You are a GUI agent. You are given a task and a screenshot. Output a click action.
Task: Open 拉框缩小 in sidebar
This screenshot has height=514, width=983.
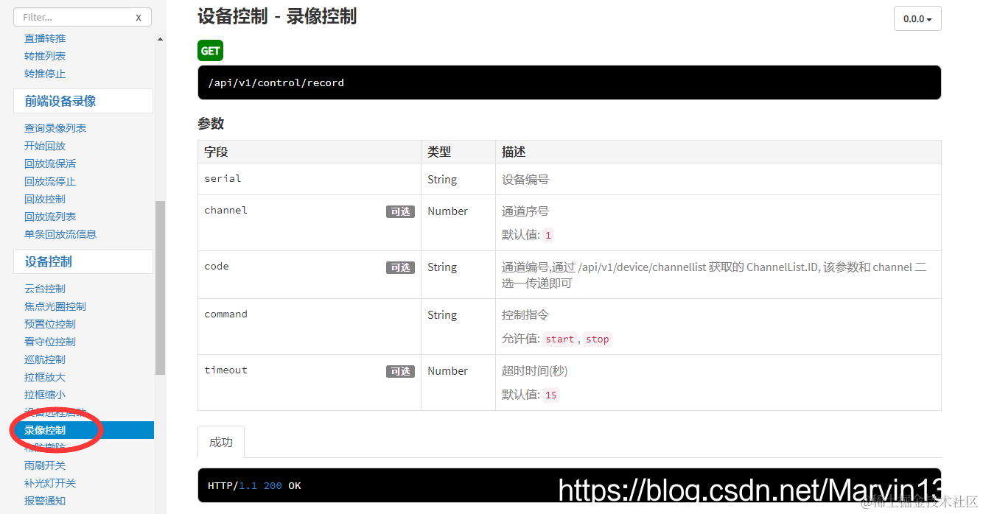click(45, 395)
